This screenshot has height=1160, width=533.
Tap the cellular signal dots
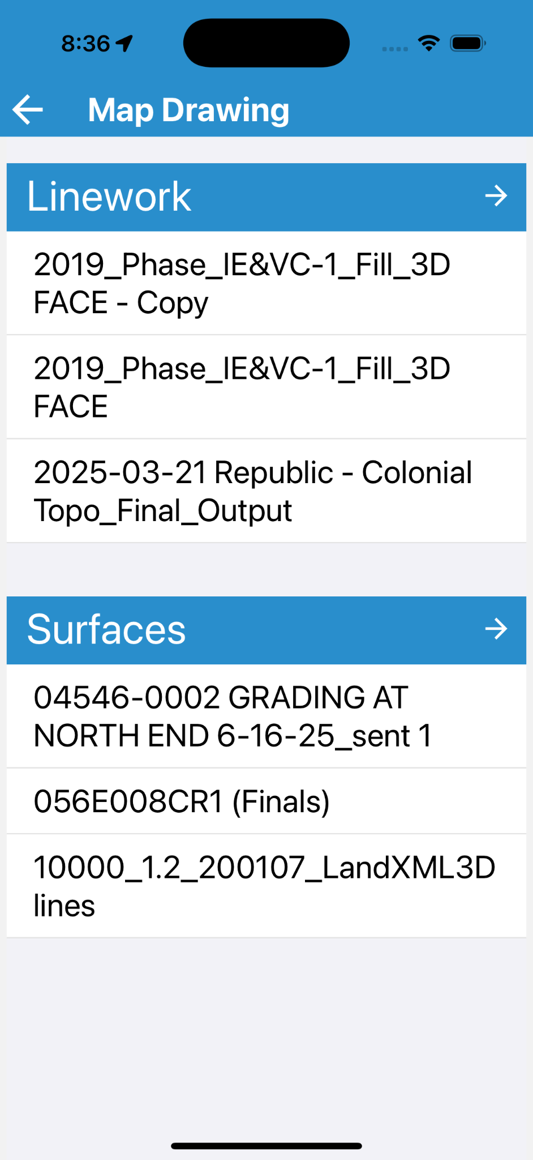click(x=395, y=49)
